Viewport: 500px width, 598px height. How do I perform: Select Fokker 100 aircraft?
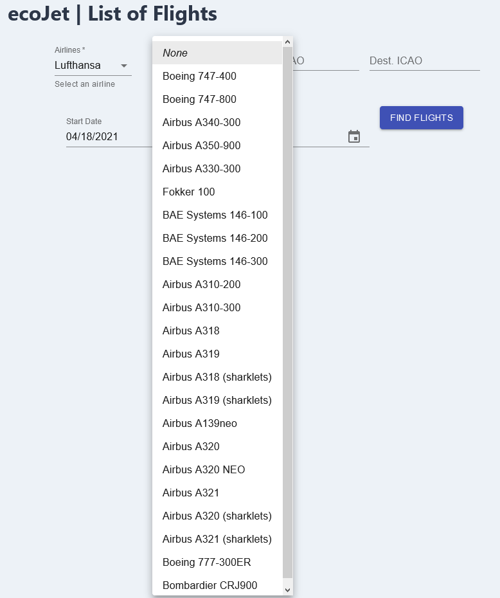coord(217,192)
